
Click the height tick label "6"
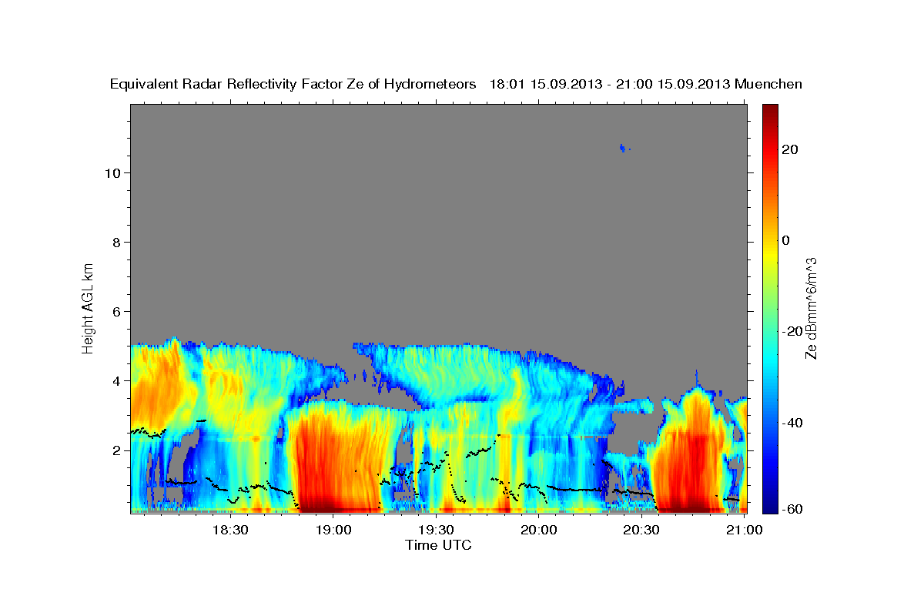point(117,311)
